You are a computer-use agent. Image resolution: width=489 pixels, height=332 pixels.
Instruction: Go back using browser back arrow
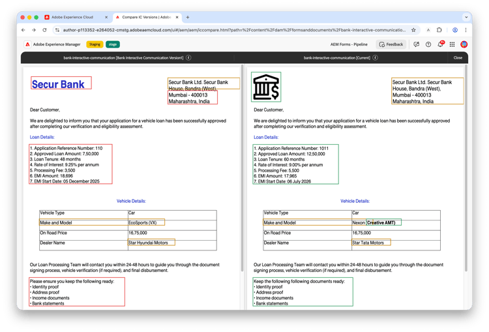coord(23,30)
